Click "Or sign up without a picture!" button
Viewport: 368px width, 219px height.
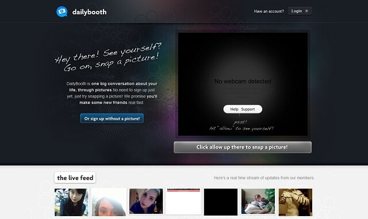coord(112,119)
